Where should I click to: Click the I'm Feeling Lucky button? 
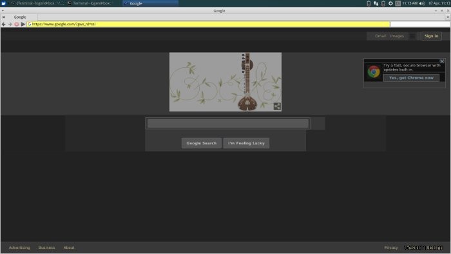point(246,143)
